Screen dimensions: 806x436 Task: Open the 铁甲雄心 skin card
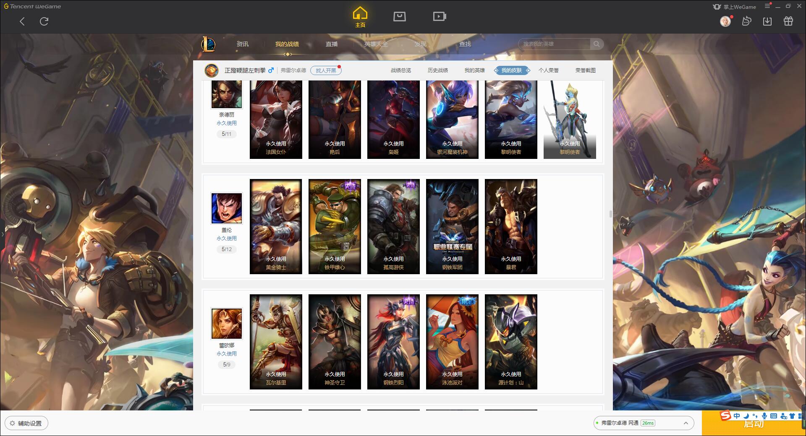[335, 227]
